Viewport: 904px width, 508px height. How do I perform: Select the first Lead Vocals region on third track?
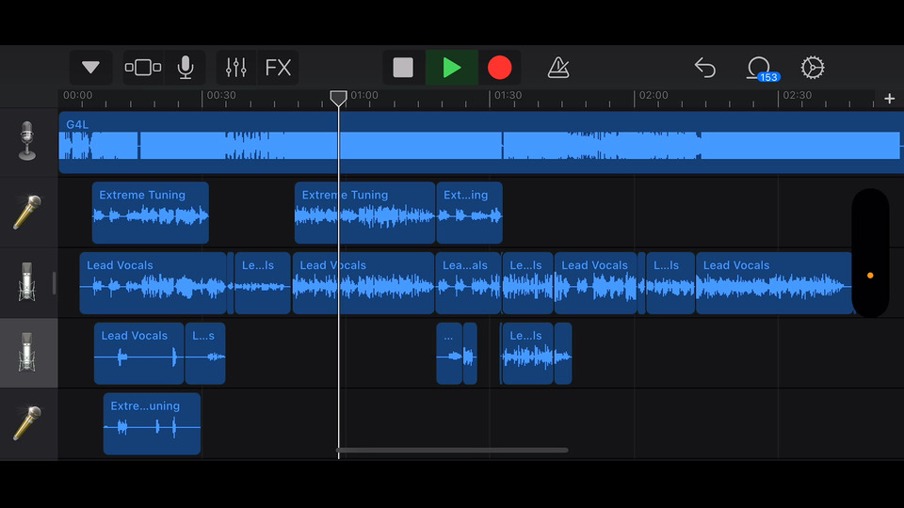click(x=153, y=283)
